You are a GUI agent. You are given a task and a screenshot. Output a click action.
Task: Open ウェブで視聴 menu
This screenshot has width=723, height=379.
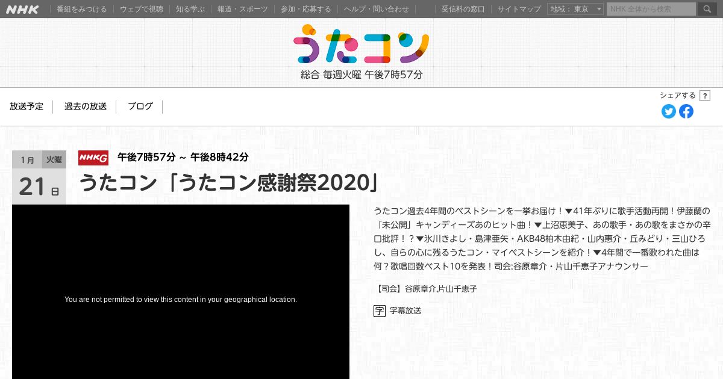tap(142, 9)
